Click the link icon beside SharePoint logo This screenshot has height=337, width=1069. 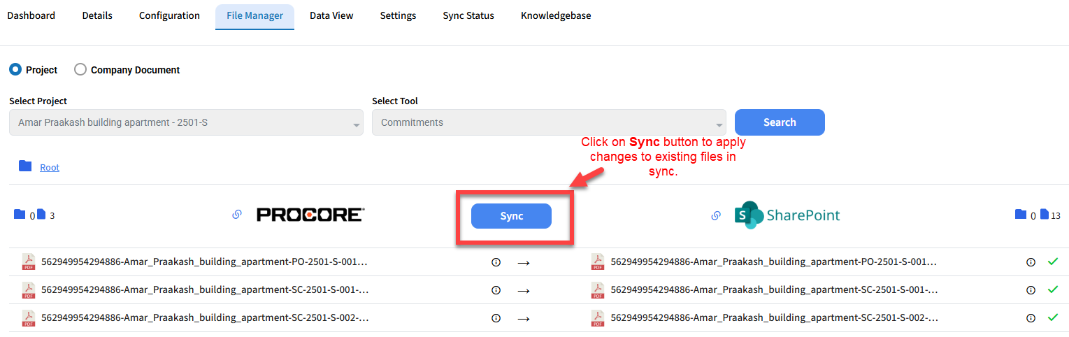pos(716,215)
